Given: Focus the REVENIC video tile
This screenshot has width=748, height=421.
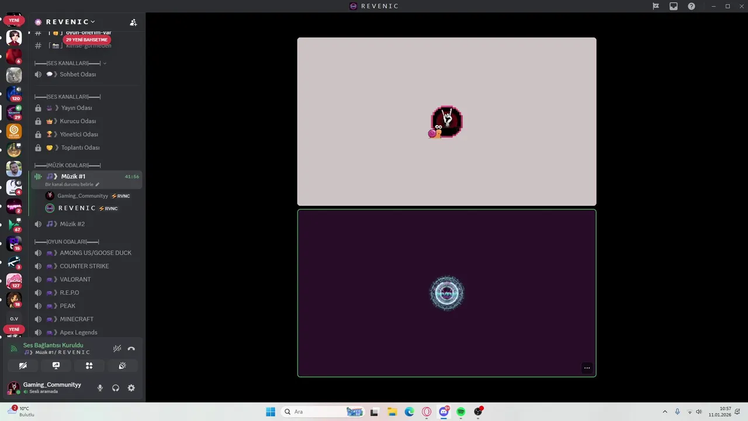Looking at the screenshot, I should [446, 293].
